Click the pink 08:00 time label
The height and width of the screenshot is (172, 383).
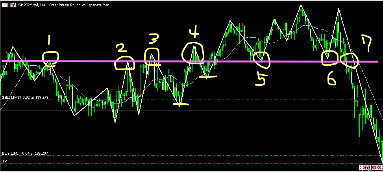[x=377, y=167]
